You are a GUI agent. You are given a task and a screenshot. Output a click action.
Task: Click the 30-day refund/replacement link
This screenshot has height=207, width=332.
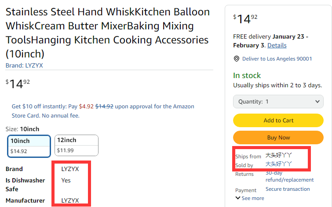[289, 176]
